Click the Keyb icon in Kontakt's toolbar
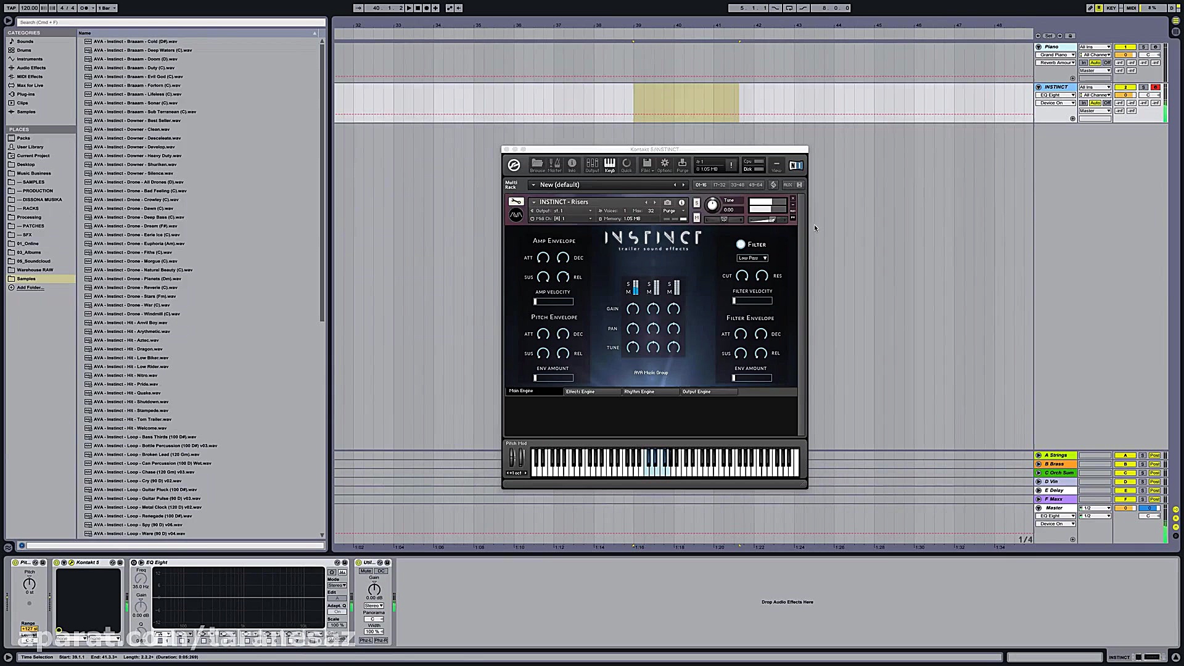Viewport: 1184px width, 666px height. pos(610,165)
